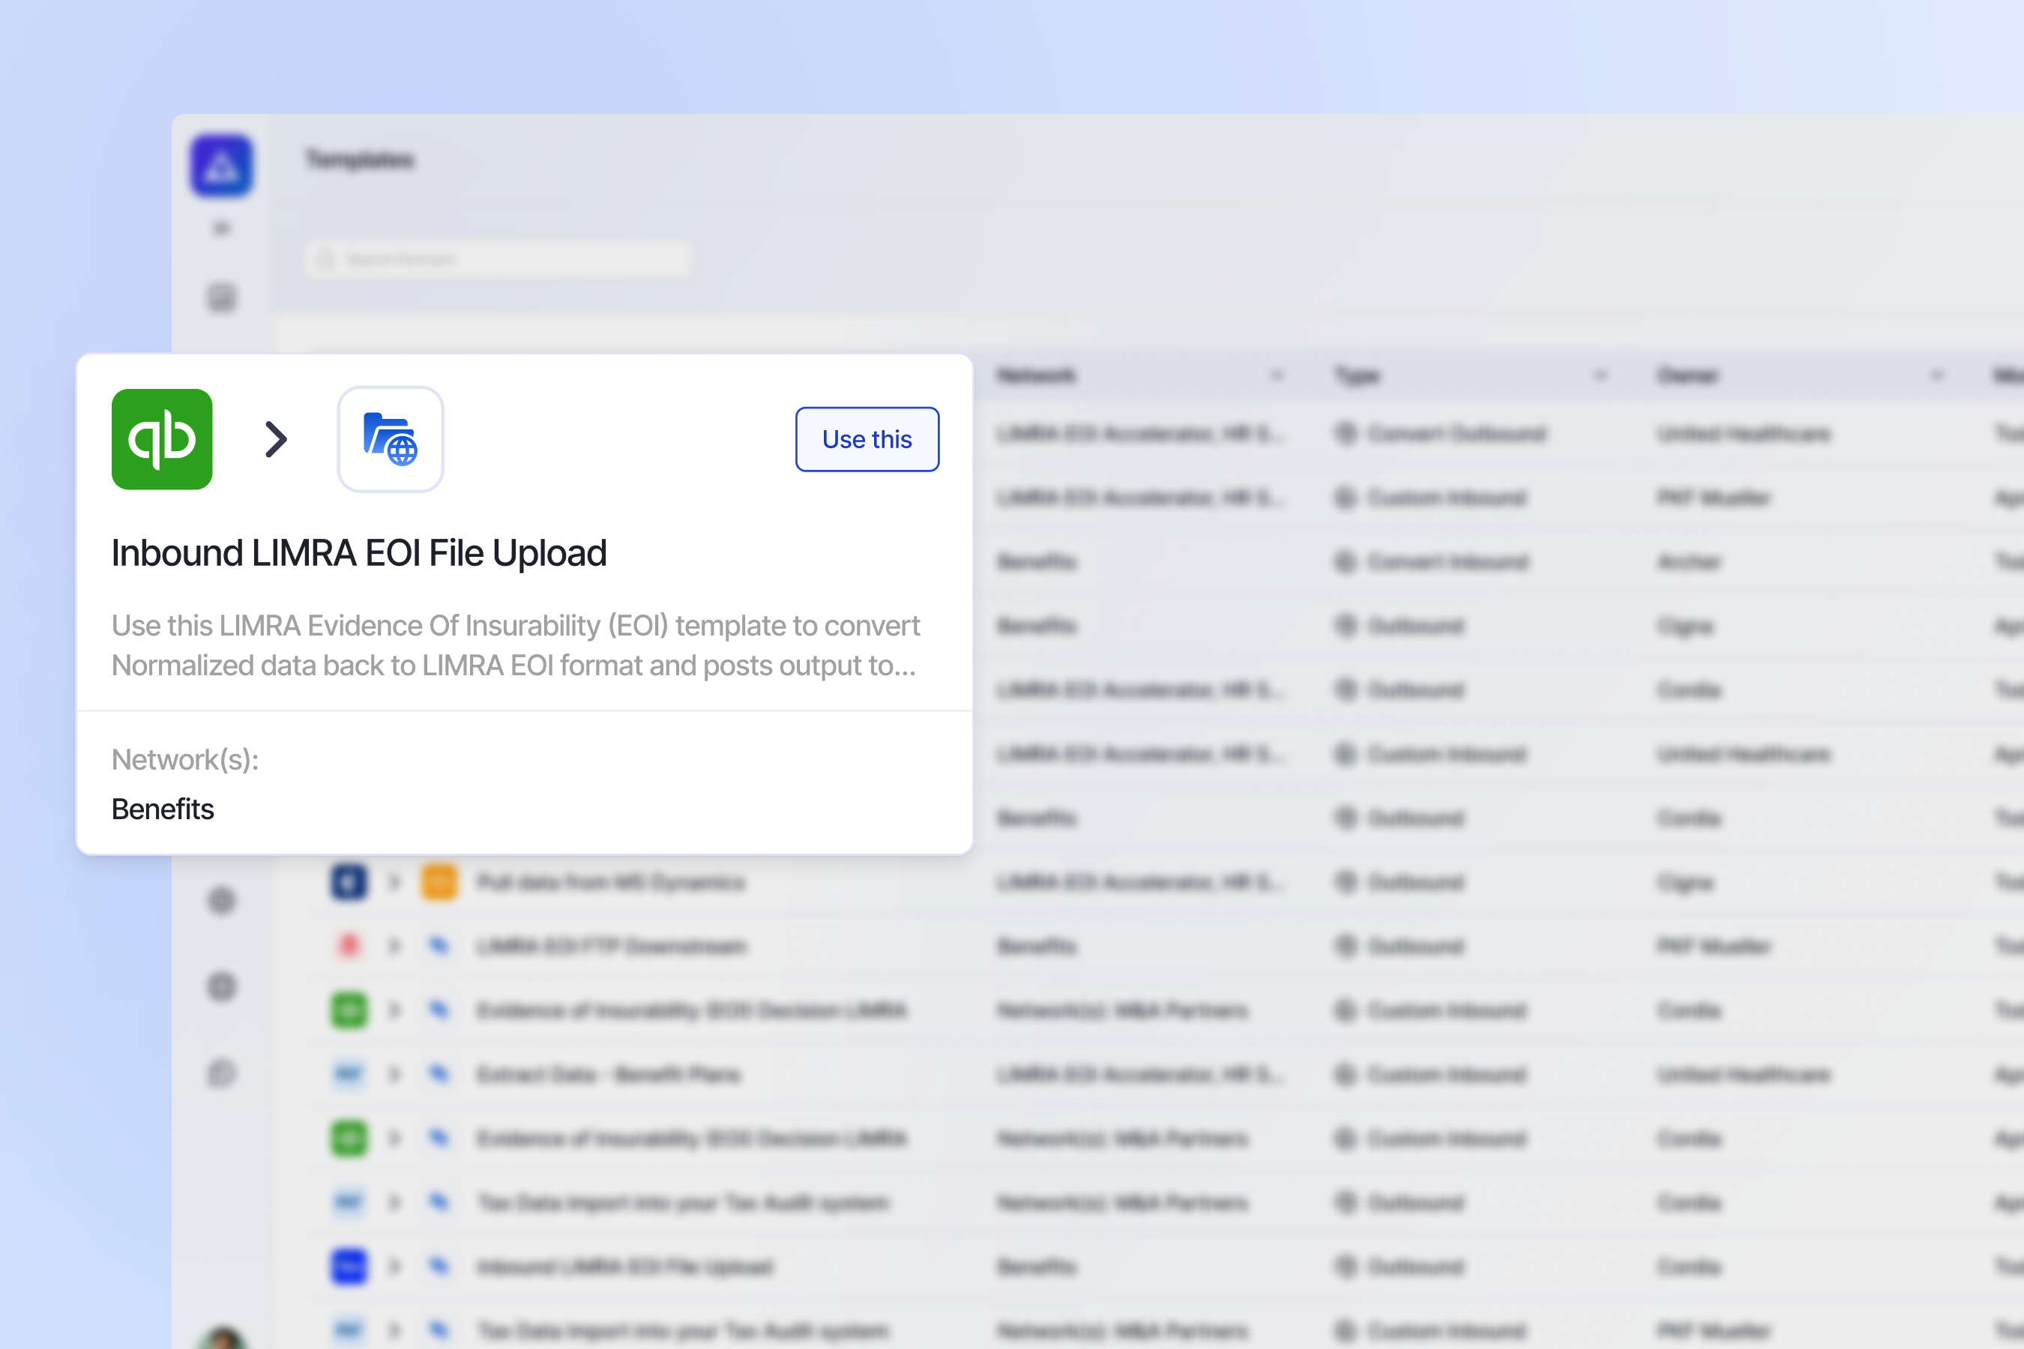Open the Network column filter dropdown
This screenshot has height=1349, width=2024.
coord(1277,376)
